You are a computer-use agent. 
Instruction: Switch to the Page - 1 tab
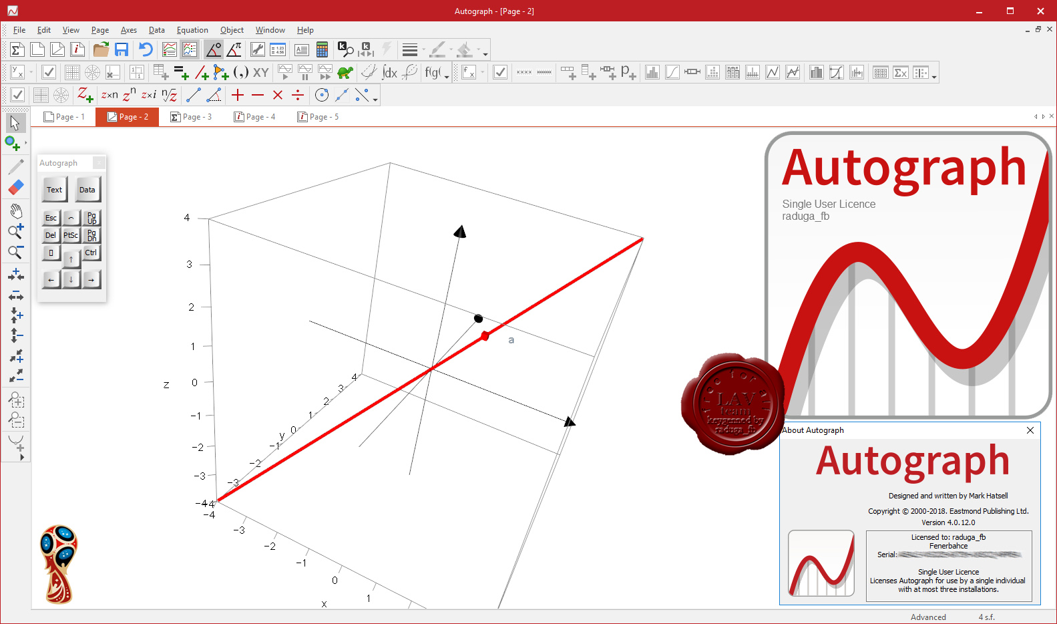[64, 117]
